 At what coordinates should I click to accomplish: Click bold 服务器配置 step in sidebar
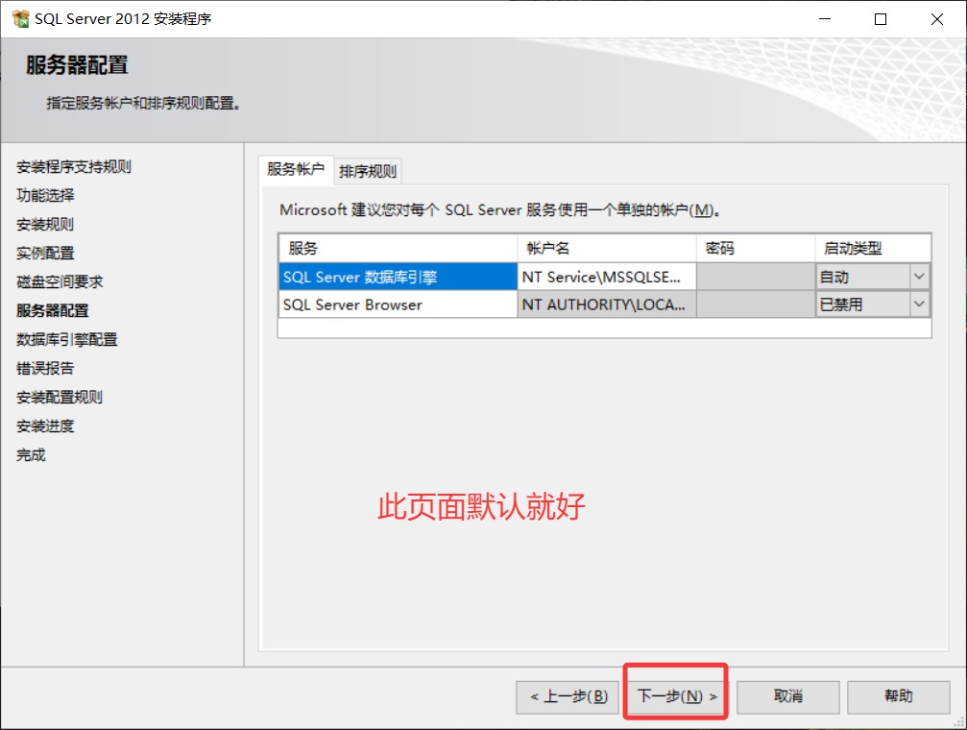coord(53,311)
